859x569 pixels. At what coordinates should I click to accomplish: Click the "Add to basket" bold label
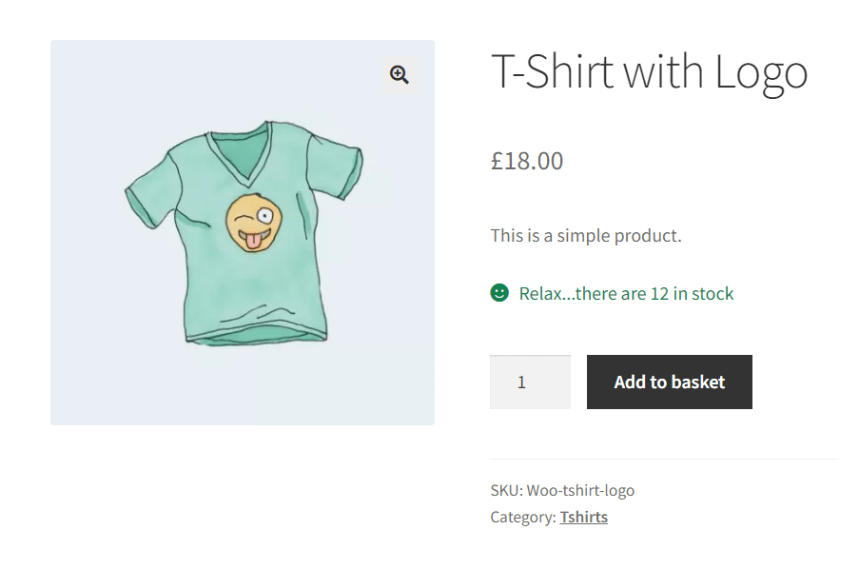tap(669, 381)
